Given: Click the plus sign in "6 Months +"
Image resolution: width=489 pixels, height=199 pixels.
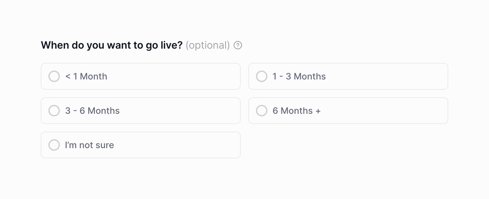Looking at the screenshot, I should point(318,111).
